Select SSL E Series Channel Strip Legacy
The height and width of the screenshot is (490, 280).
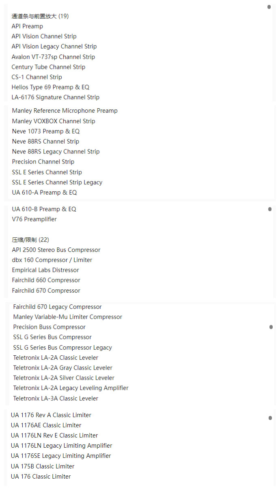pyautogui.click(x=57, y=182)
